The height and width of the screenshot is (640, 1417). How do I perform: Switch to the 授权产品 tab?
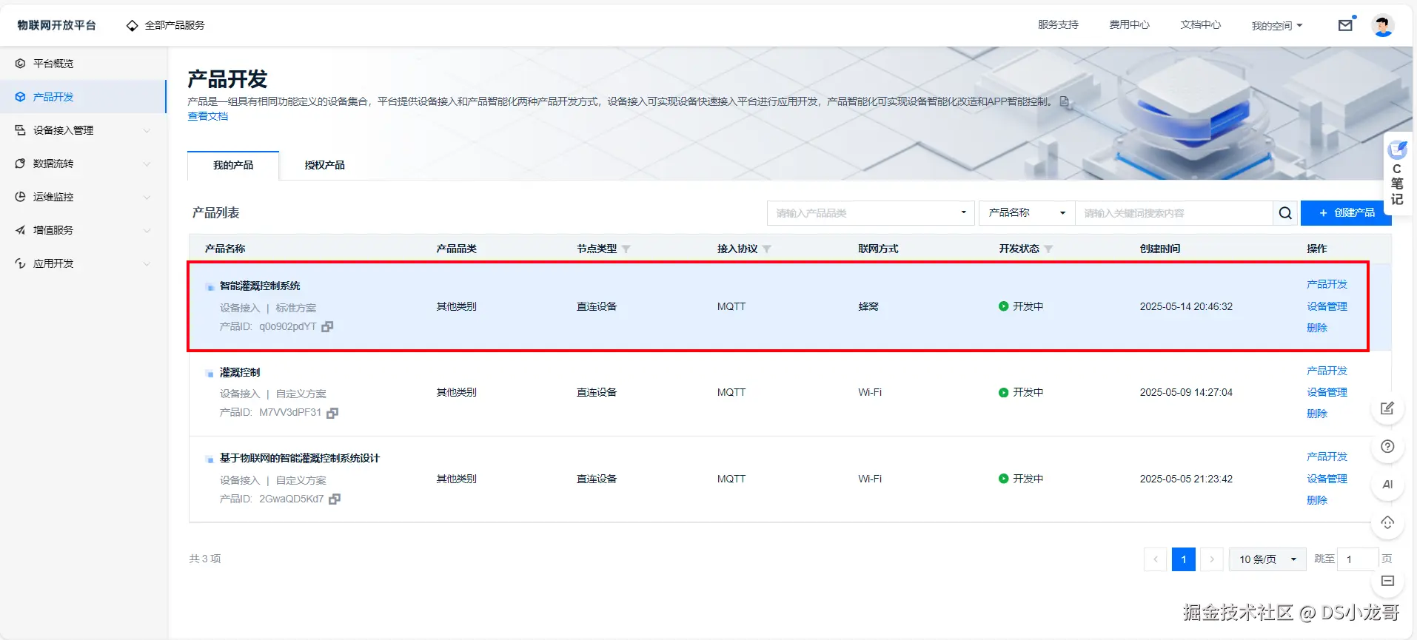point(324,165)
